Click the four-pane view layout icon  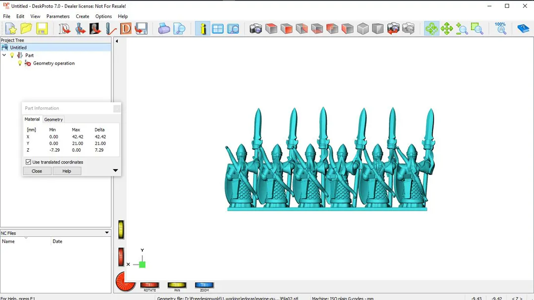coord(218,29)
